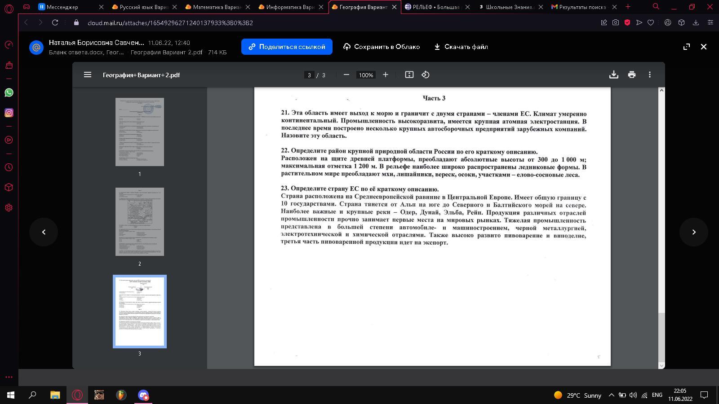Open Easy Setup sliders icon

click(x=710, y=22)
